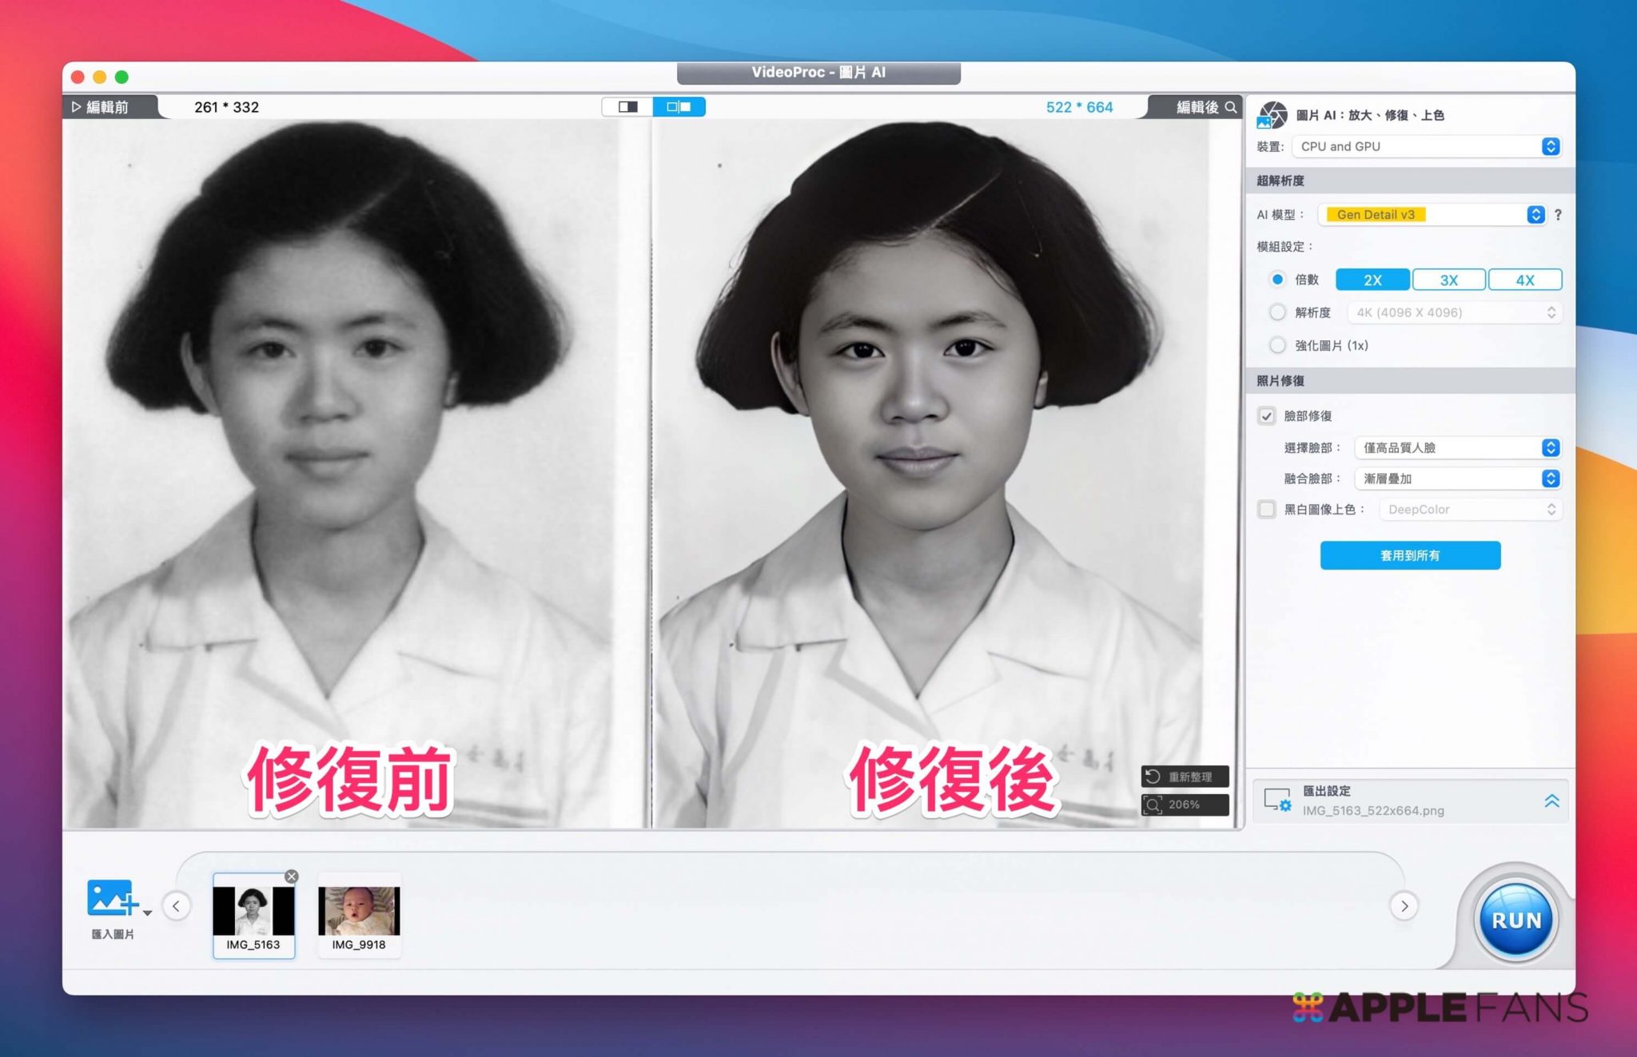Image resolution: width=1637 pixels, height=1057 pixels.
Task: Expand the 匯出設定 panel chevron
Action: pyautogui.click(x=1551, y=801)
